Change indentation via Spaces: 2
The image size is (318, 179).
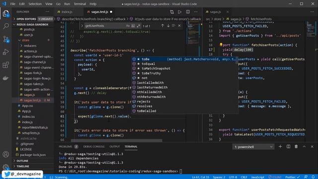tap(219, 177)
